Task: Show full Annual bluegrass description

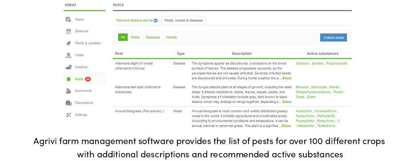Action: [286, 126]
